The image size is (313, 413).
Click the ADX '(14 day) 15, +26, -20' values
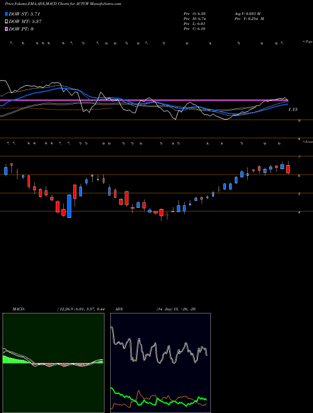(176, 309)
